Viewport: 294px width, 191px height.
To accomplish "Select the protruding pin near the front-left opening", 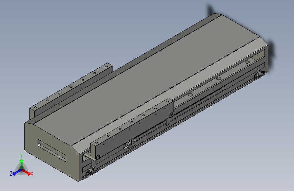I will (x=89, y=157).
